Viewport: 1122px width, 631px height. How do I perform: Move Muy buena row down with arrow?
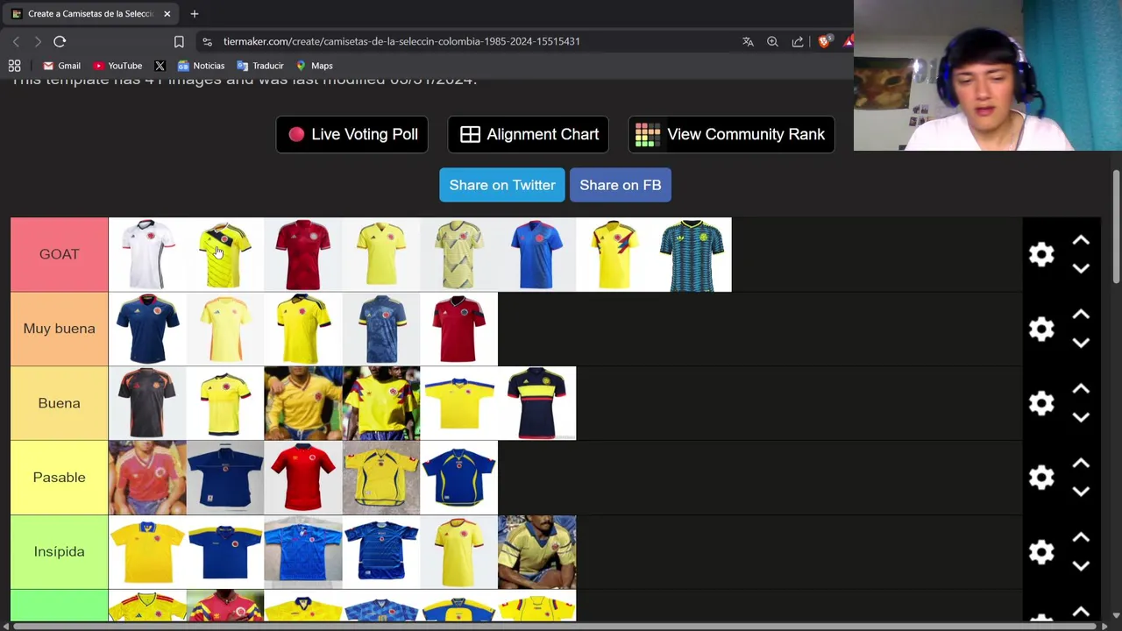[1081, 343]
